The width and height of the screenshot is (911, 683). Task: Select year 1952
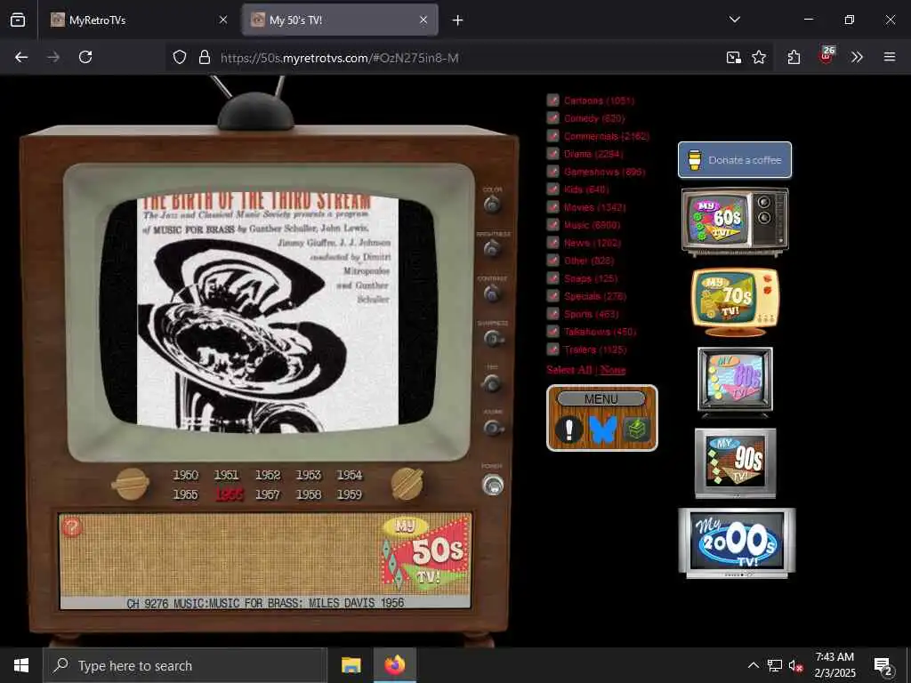(268, 475)
